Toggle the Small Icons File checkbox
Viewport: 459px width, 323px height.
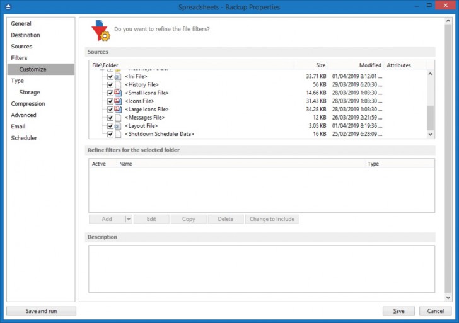click(x=110, y=93)
